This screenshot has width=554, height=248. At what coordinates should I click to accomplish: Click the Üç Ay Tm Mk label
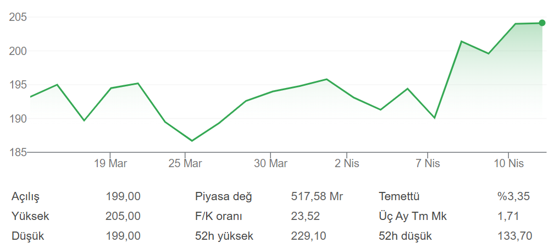413,217
